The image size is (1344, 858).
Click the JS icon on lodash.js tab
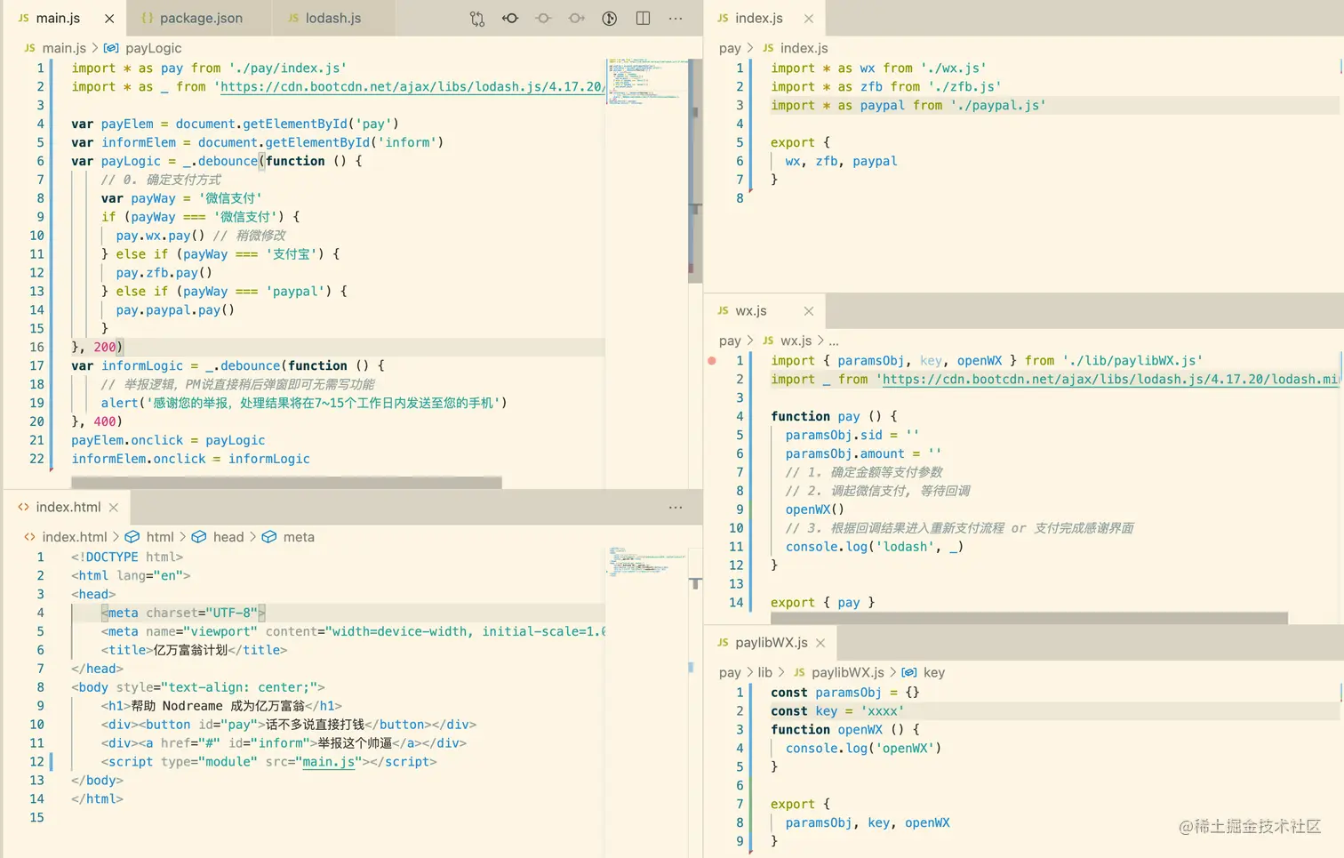[293, 18]
